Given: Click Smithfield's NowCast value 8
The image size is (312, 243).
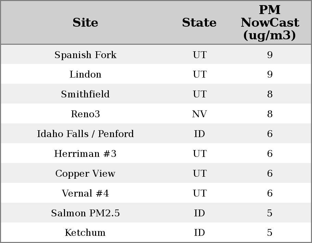Looking at the screenshot, I should (x=270, y=94).
